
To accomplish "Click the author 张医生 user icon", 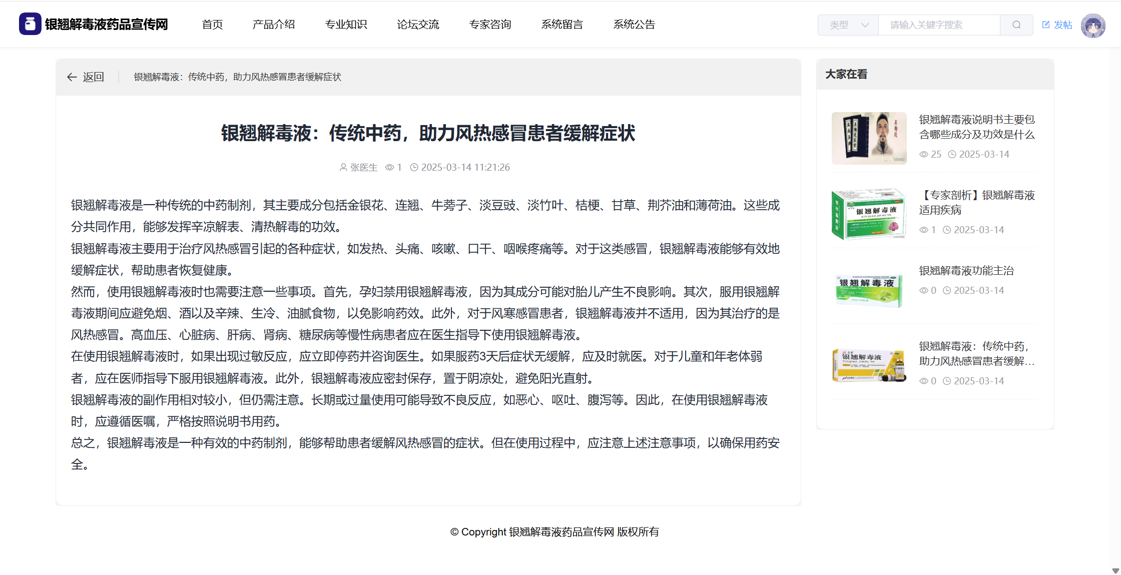I will point(343,168).
